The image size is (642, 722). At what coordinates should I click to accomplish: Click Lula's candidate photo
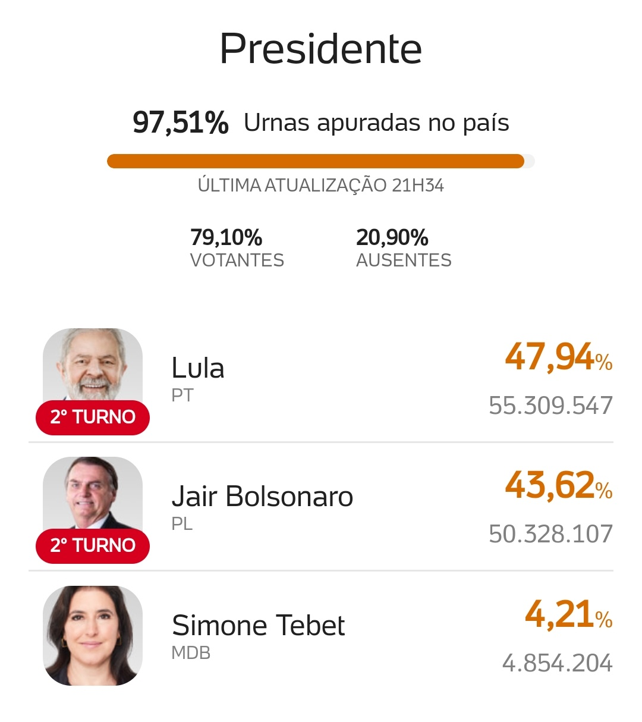point(93,364)
